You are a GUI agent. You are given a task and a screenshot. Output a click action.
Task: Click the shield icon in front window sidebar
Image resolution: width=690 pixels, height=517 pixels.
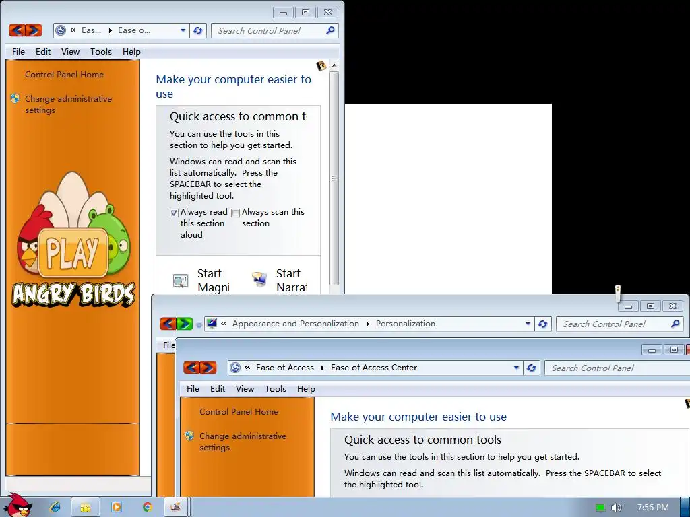pyautogui.click(x=189, y=436)
